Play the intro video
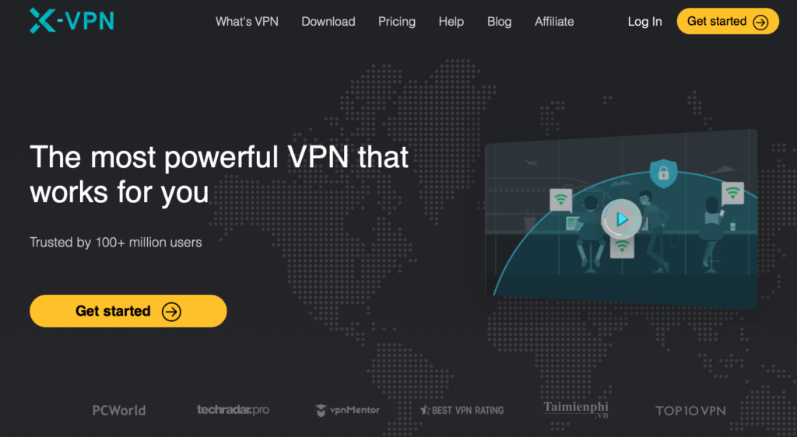 coord(621,219)
